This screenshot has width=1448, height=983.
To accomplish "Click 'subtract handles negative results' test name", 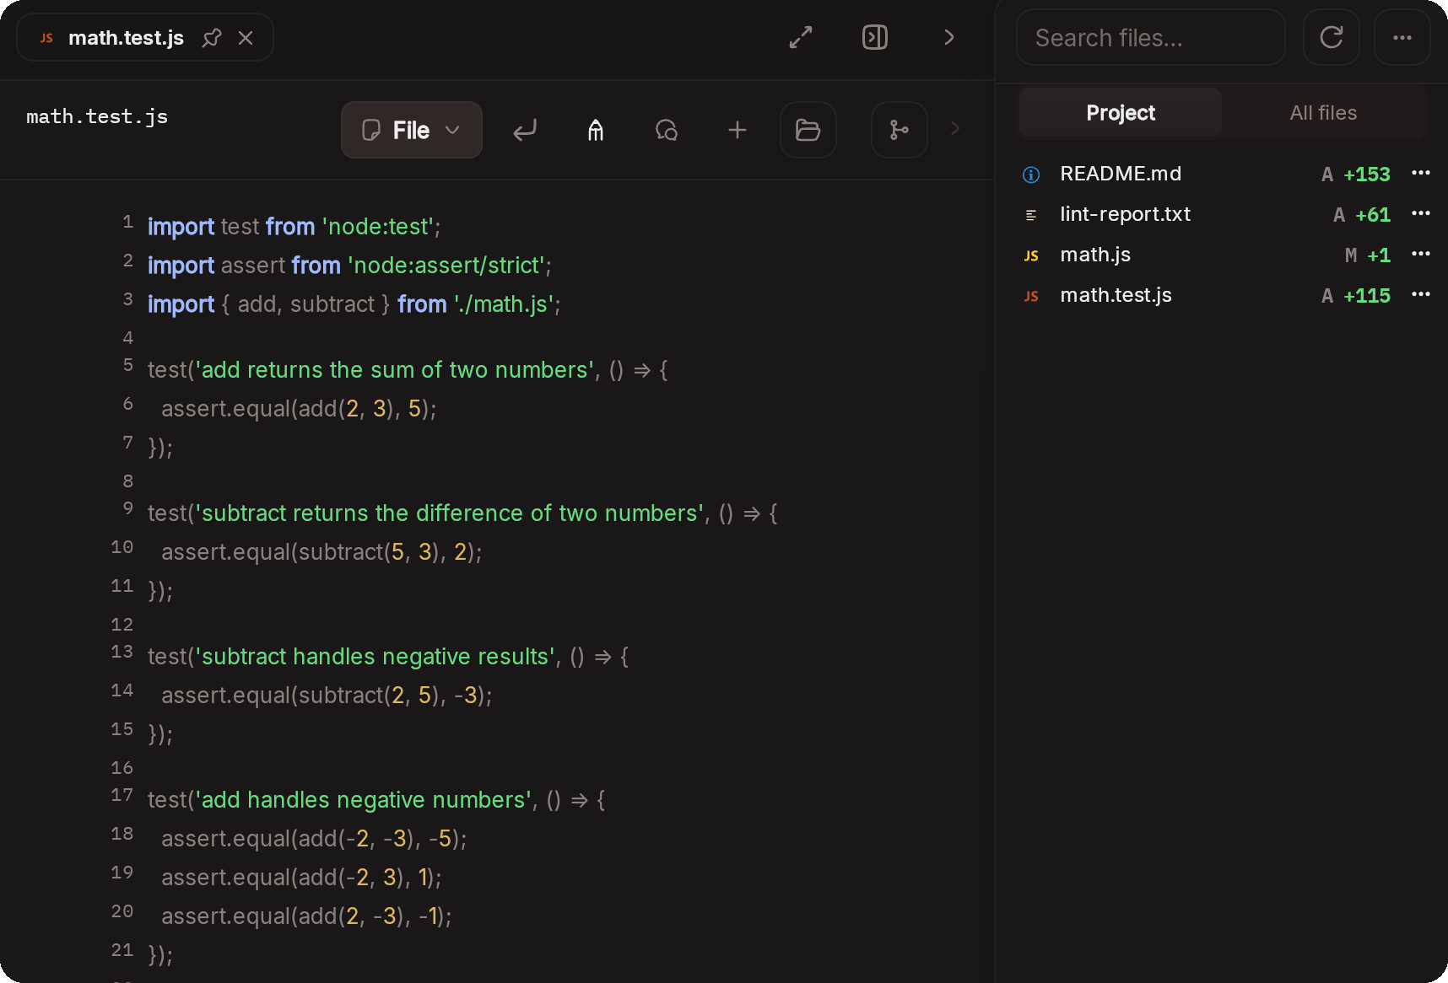I will click(x=375, y=657).
